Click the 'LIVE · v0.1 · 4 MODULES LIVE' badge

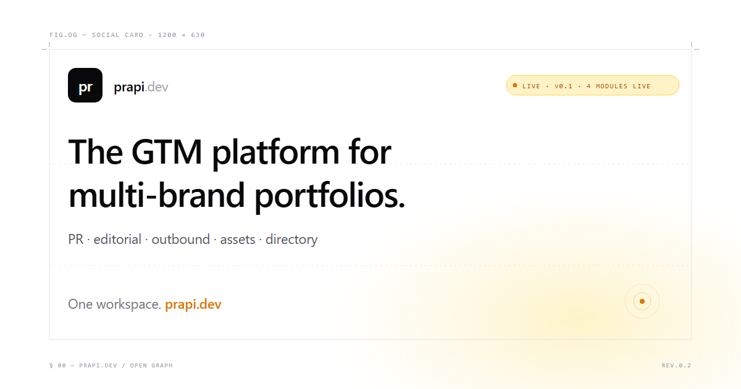pyautogui.click(x=593, y=86)
